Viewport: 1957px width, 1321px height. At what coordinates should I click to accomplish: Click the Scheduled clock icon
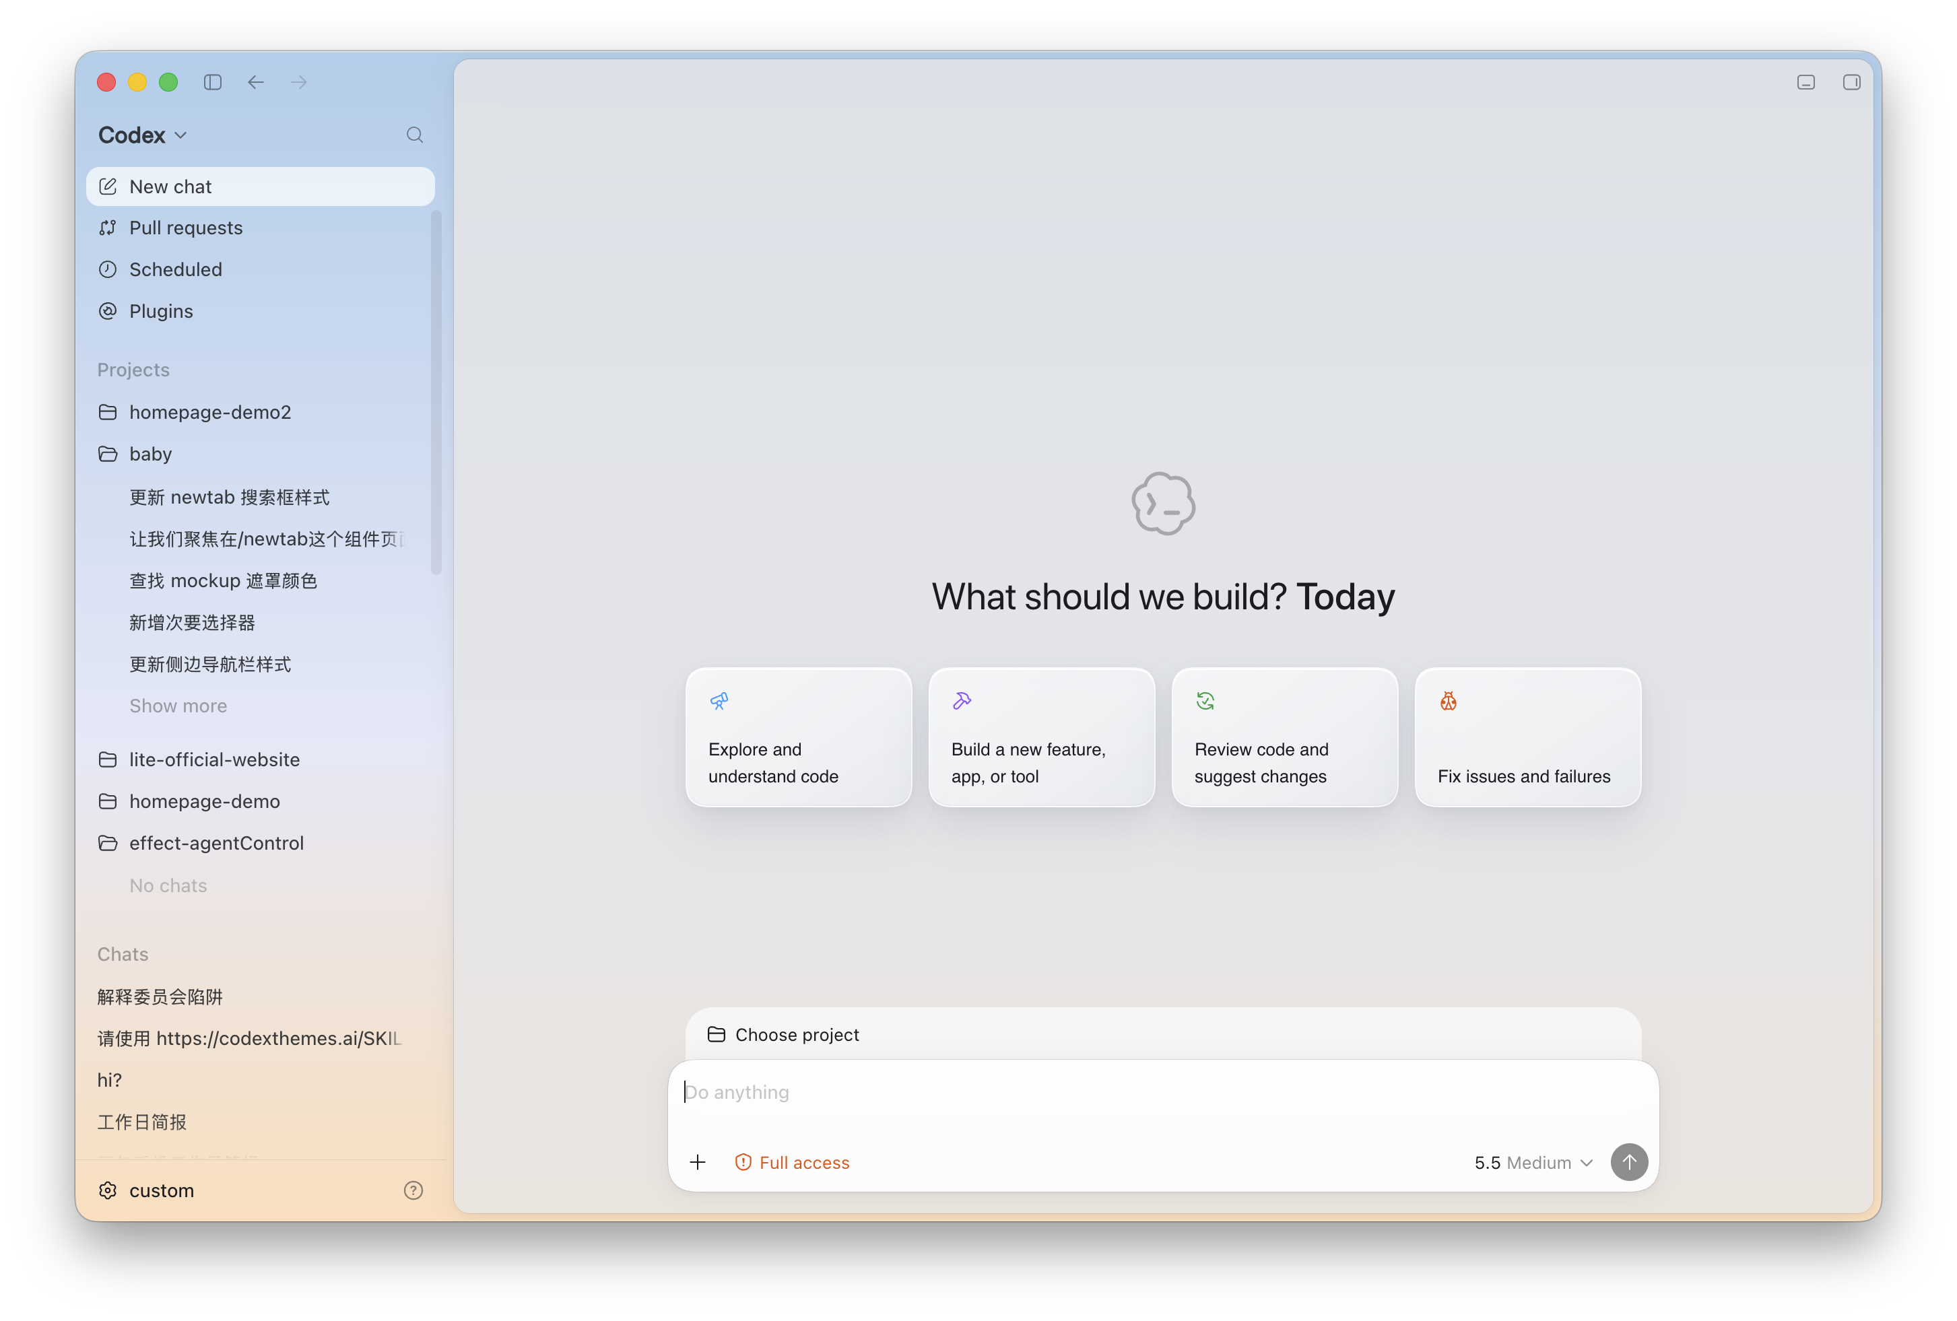108,269
